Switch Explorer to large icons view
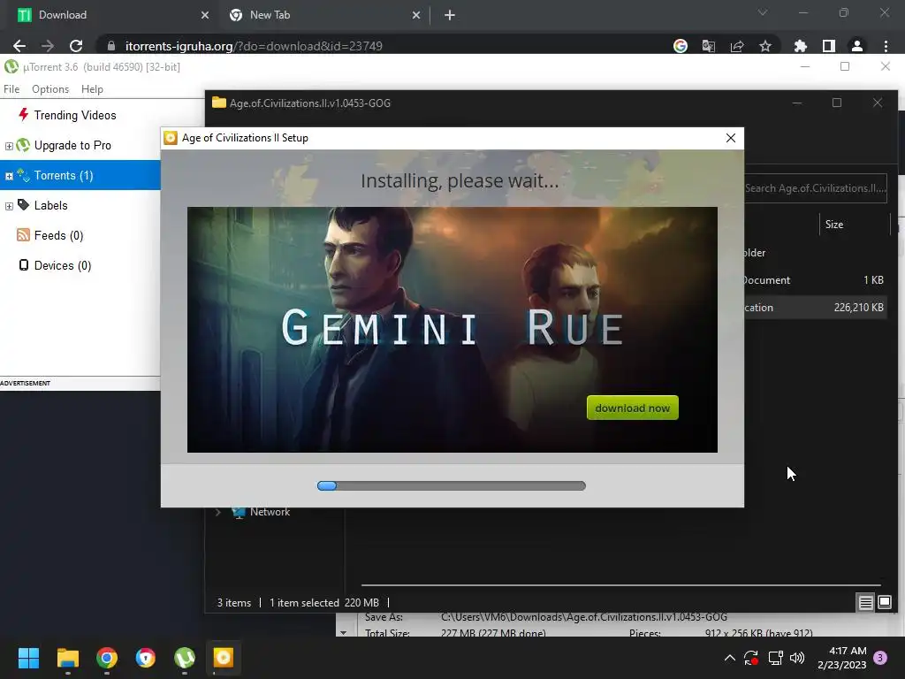The height and width of the screenshot is (679, 905). pos(884,603)
